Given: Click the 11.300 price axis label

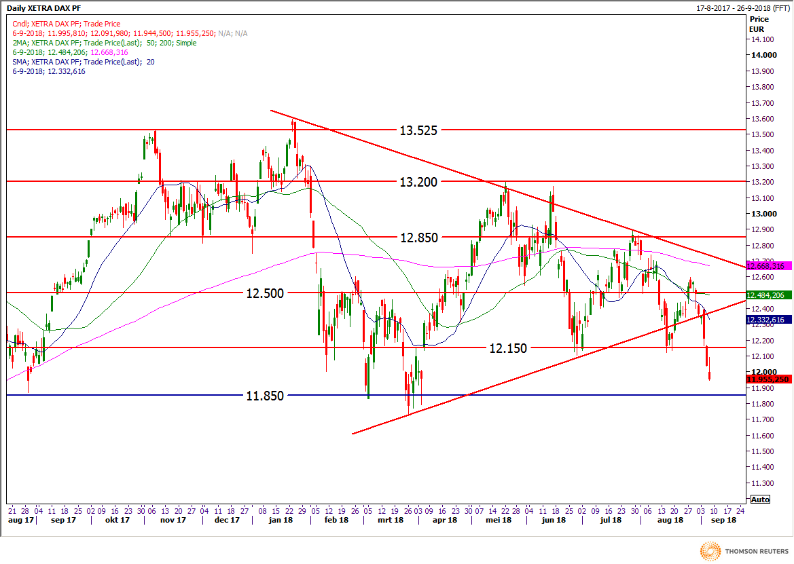Looking at the screenshot, I should pos(763,483).
